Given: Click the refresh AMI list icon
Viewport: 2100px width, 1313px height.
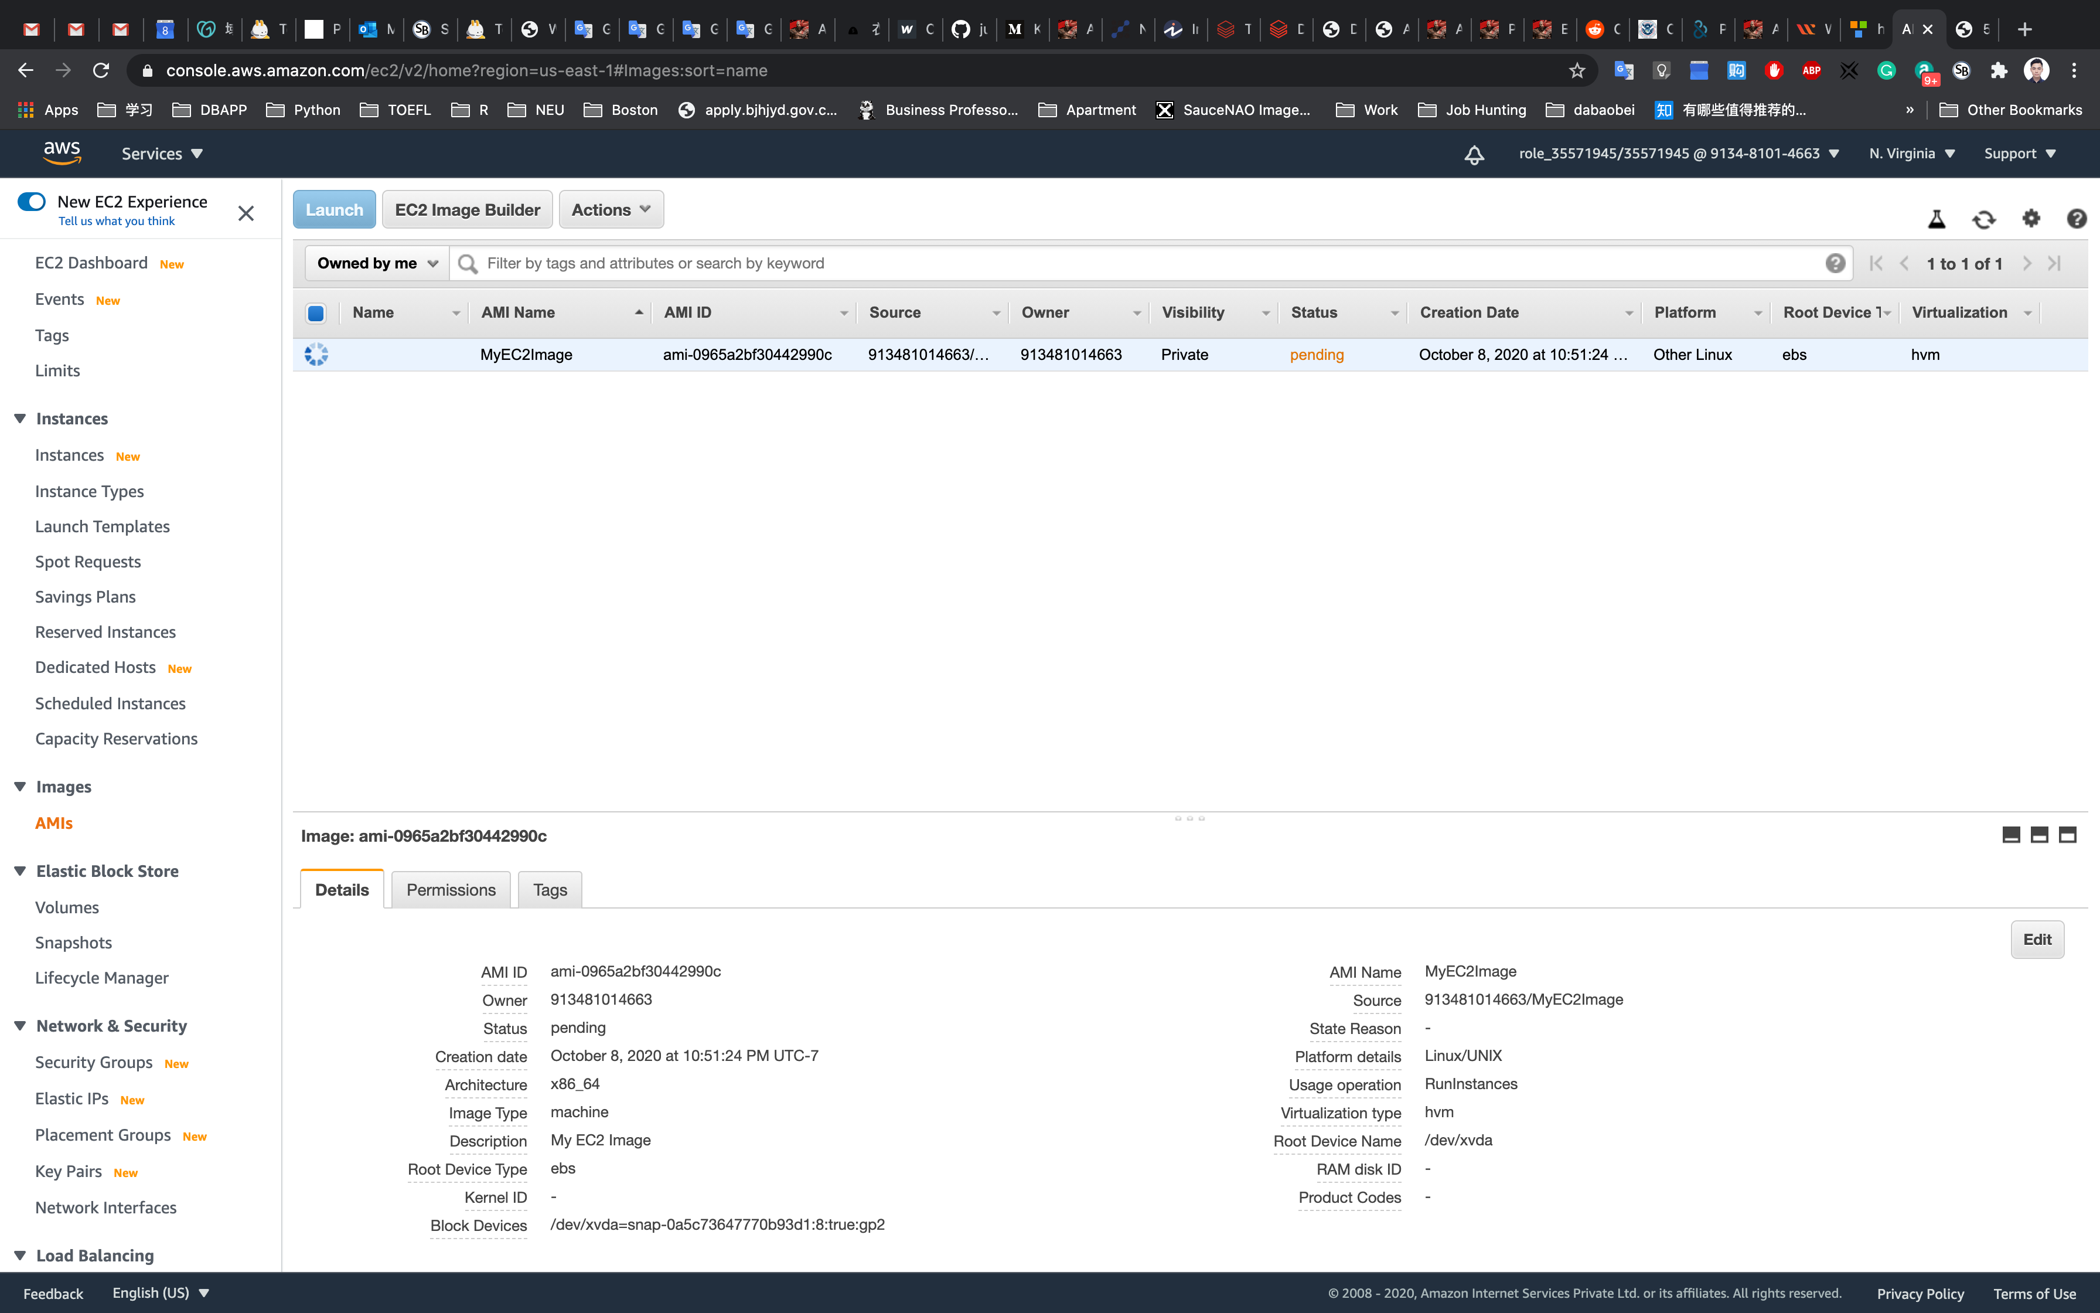Looking at the screenshot, I should coord(1984,219).
